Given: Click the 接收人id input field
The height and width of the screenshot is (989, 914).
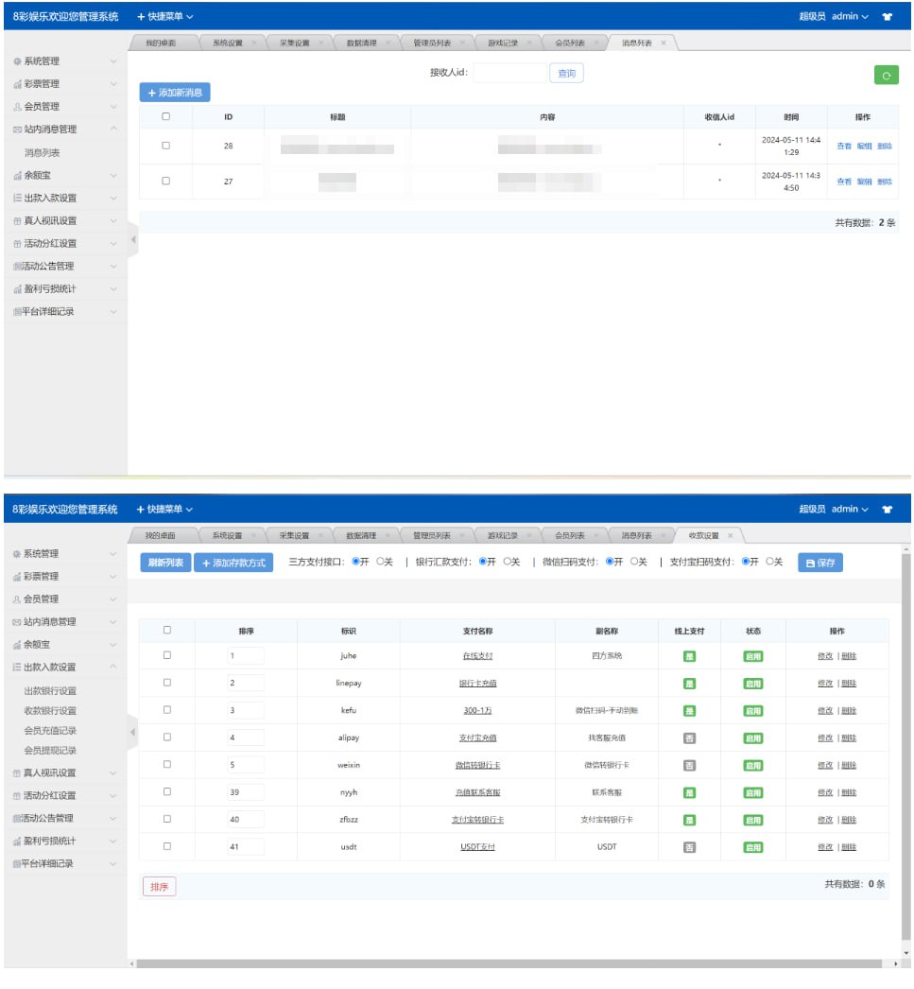Looking at the screenshot, I should pos(509,73).
